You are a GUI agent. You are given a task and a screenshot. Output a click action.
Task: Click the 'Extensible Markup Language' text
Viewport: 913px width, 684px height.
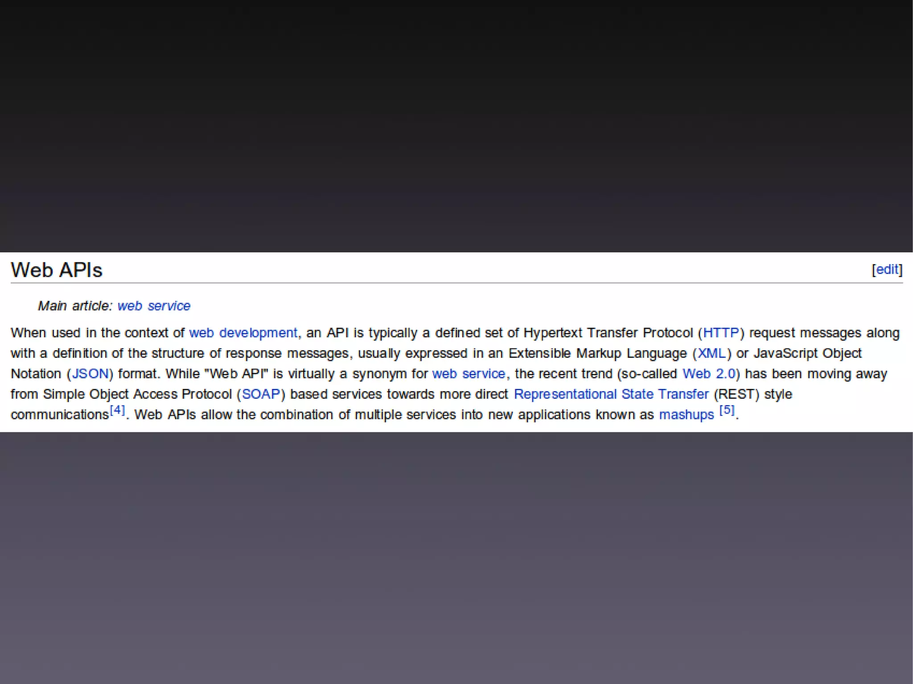click(597, 353)
